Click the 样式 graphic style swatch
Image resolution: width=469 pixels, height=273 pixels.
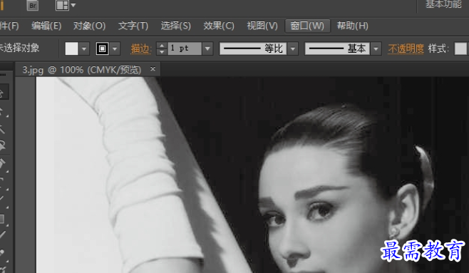[460, 48]
